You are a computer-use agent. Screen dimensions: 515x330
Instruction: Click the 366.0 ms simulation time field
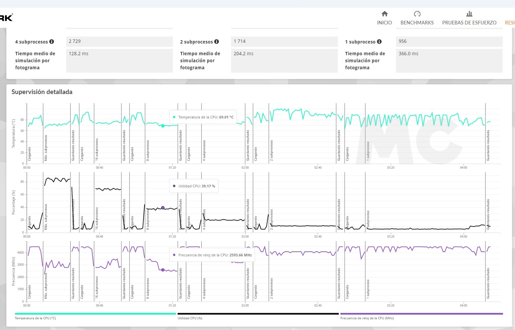point(449,60)
